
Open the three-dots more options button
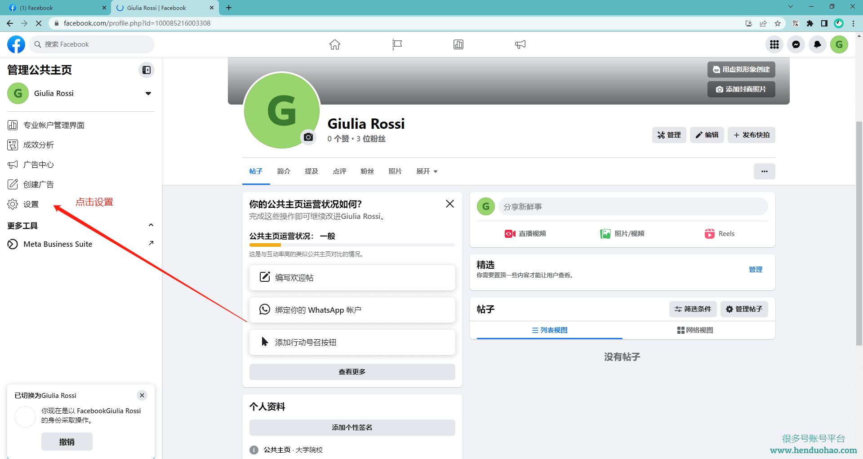click(x=765, y=171)
